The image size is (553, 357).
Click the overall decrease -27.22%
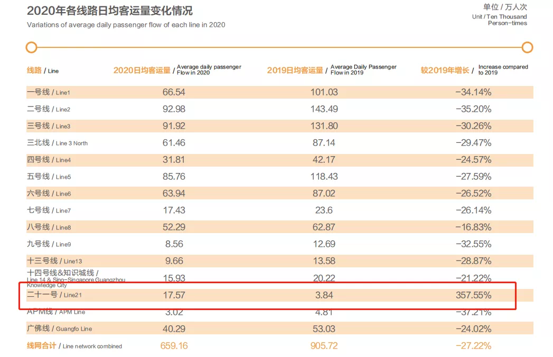click(x=473, y=346)
